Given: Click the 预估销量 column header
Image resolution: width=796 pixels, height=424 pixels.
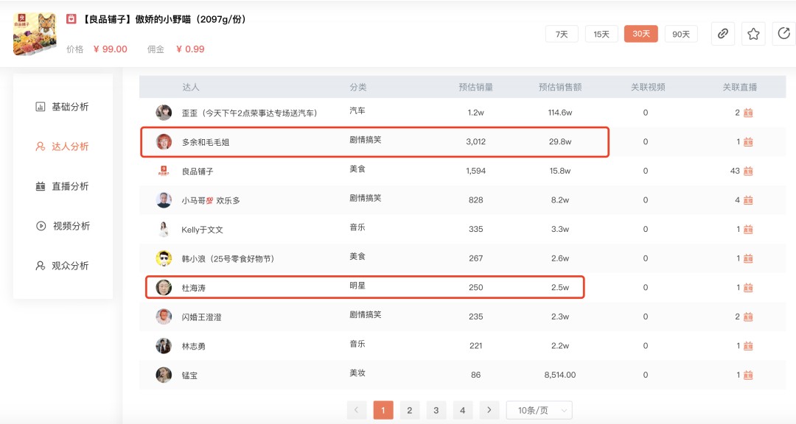Looking at the screenshot, I should click(475, 88).
